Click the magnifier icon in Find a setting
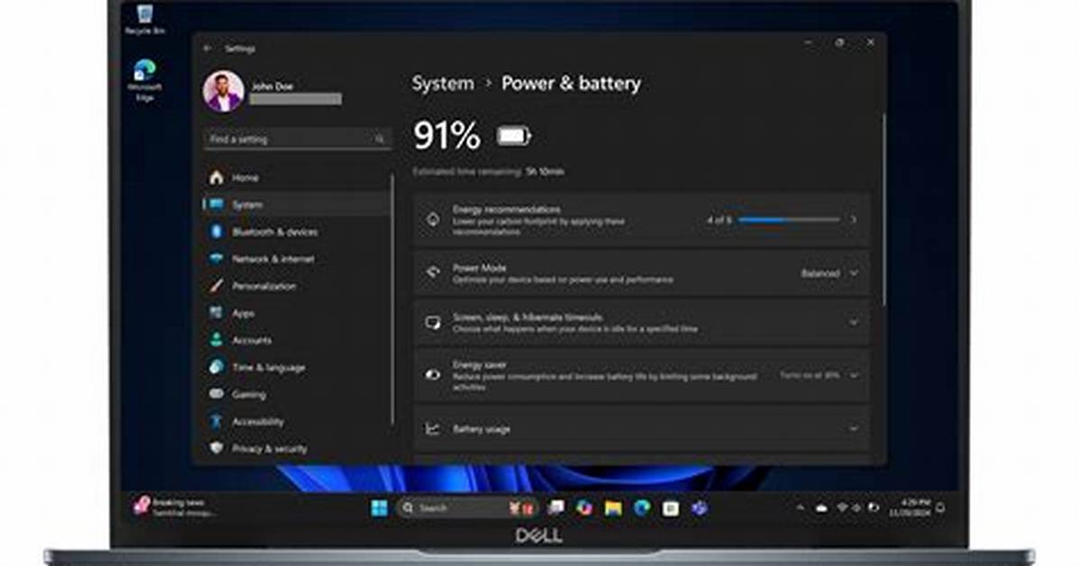The height and width of the screenshot is (566, 1079). (x=379, y=139)
